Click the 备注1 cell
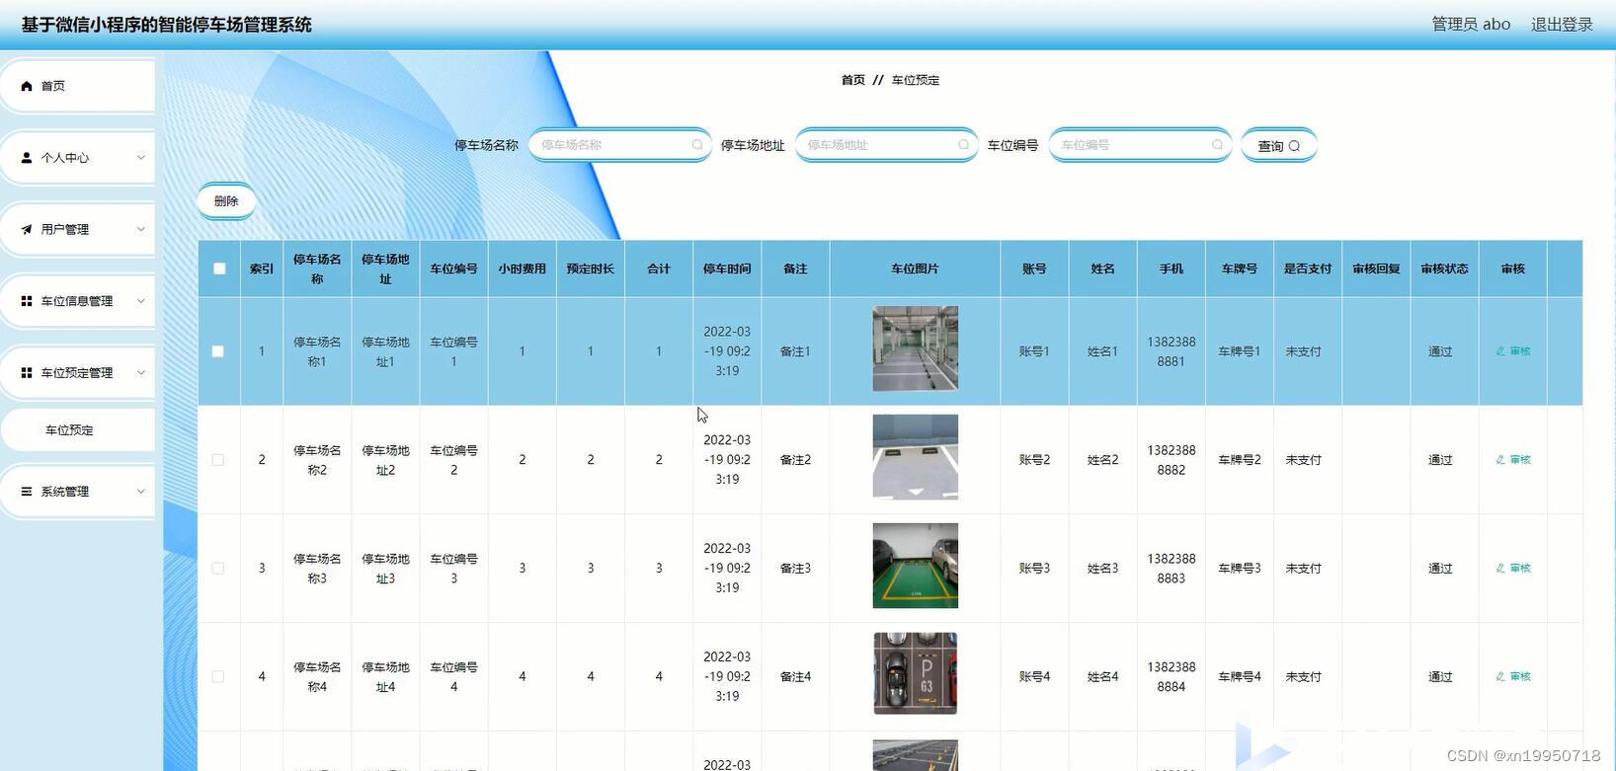Image resolution: width=1616 pixels, height=771 pixels. 795,351
